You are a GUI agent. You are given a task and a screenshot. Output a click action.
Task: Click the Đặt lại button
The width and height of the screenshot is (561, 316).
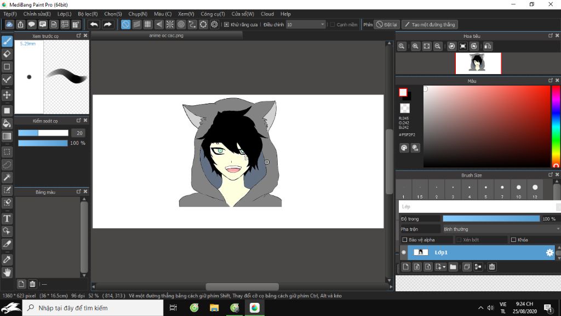[x=387, y=25]
